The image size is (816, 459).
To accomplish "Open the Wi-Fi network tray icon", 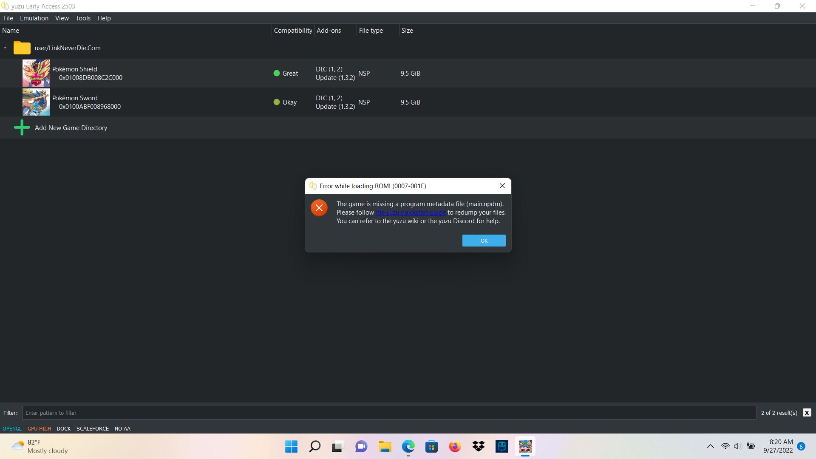I will 725,446.
